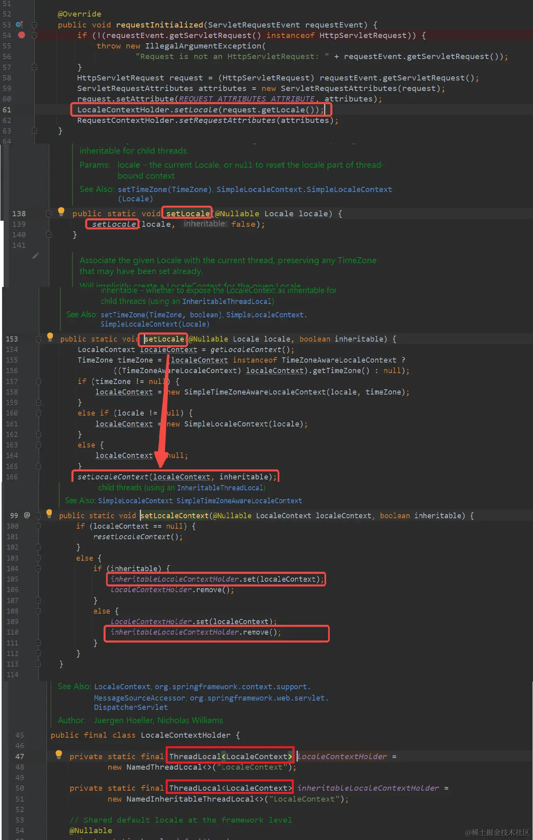Open setTimeZone(TimeZone, boolean) doc link
The image size is (533, 840).
coord(161,314)
